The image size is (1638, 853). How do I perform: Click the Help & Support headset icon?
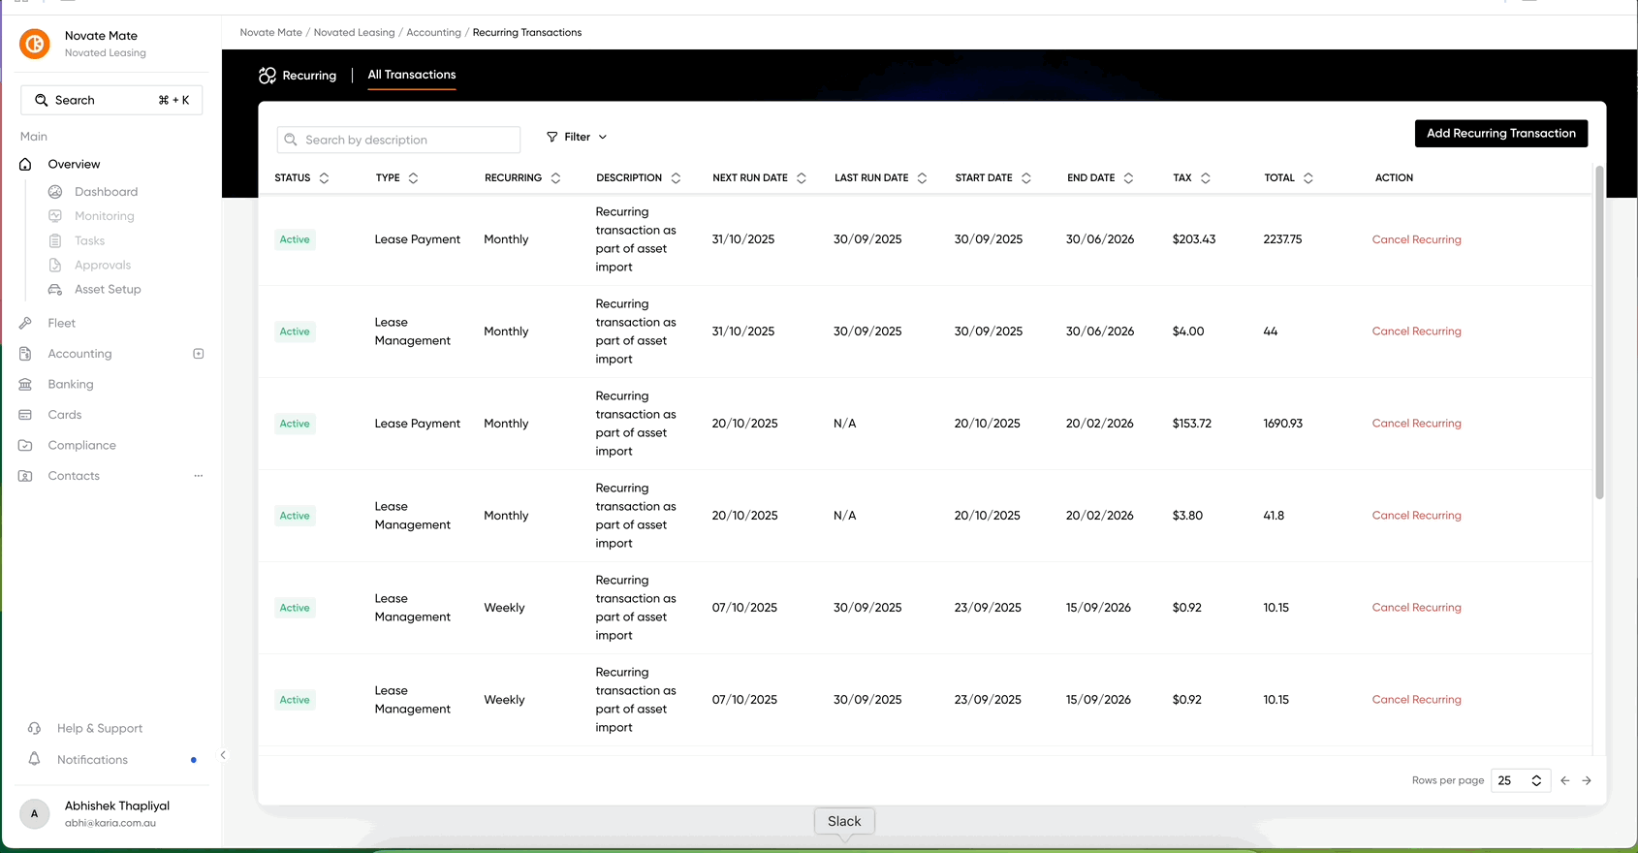(35, 728)
